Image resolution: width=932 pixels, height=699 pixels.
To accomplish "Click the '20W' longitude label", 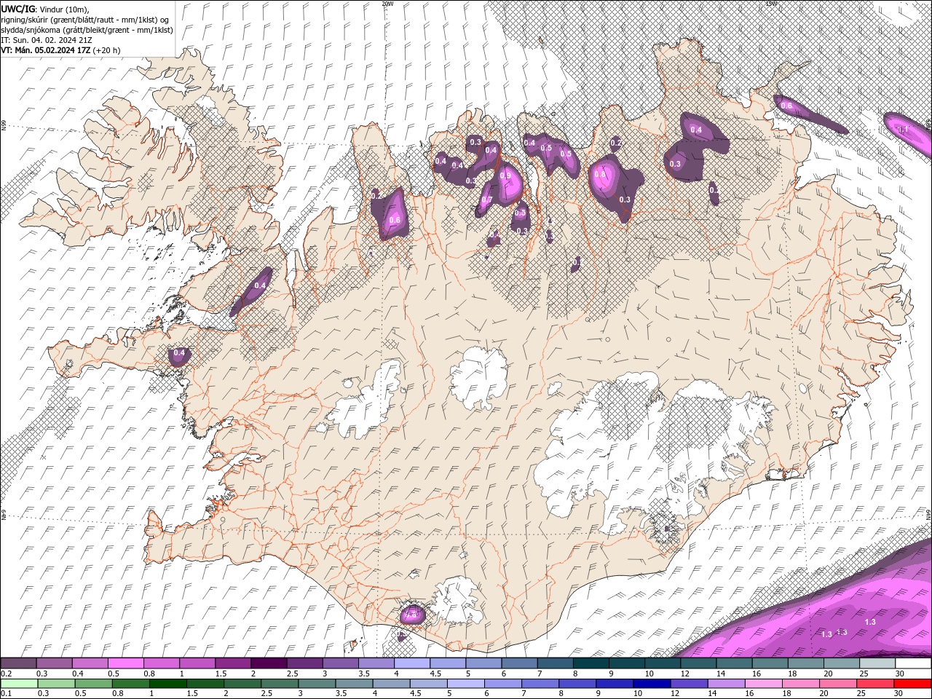I will (x=387, y=4).
